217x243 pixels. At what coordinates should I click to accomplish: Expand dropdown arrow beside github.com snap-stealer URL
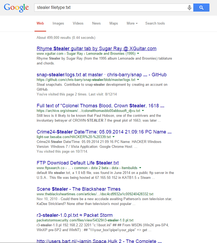pos(138,80)
